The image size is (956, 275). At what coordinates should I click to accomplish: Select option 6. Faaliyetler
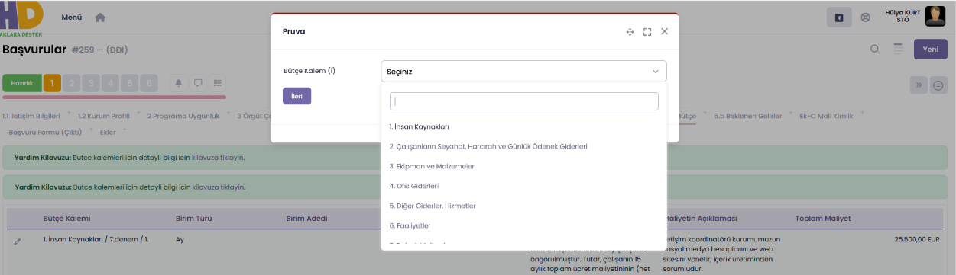523,225
